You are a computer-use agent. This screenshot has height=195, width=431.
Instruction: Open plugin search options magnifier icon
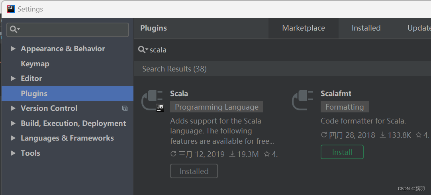[143, 50]
